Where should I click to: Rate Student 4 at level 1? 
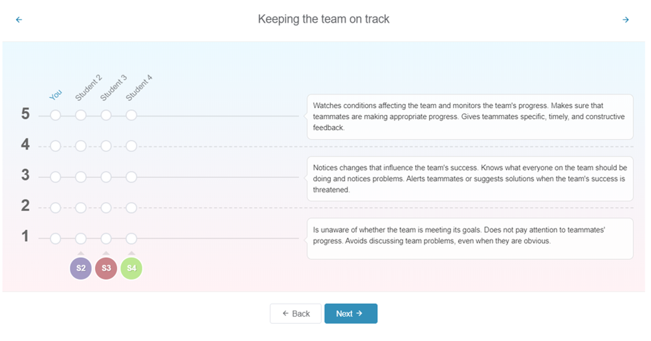[x=131, y=239]
